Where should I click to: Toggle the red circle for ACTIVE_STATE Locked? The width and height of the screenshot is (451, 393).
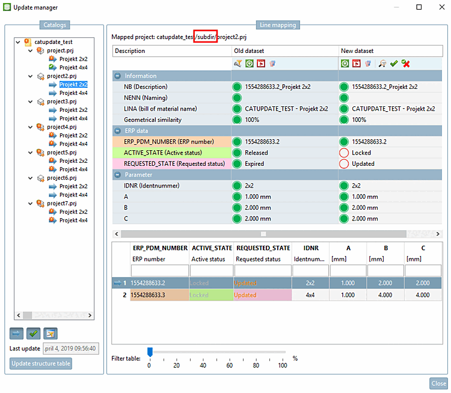(x=344, y=153)
